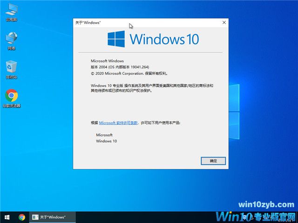Click the Chrome icon pinned on taskbar

pyautogui.click(x=22, y=217)
